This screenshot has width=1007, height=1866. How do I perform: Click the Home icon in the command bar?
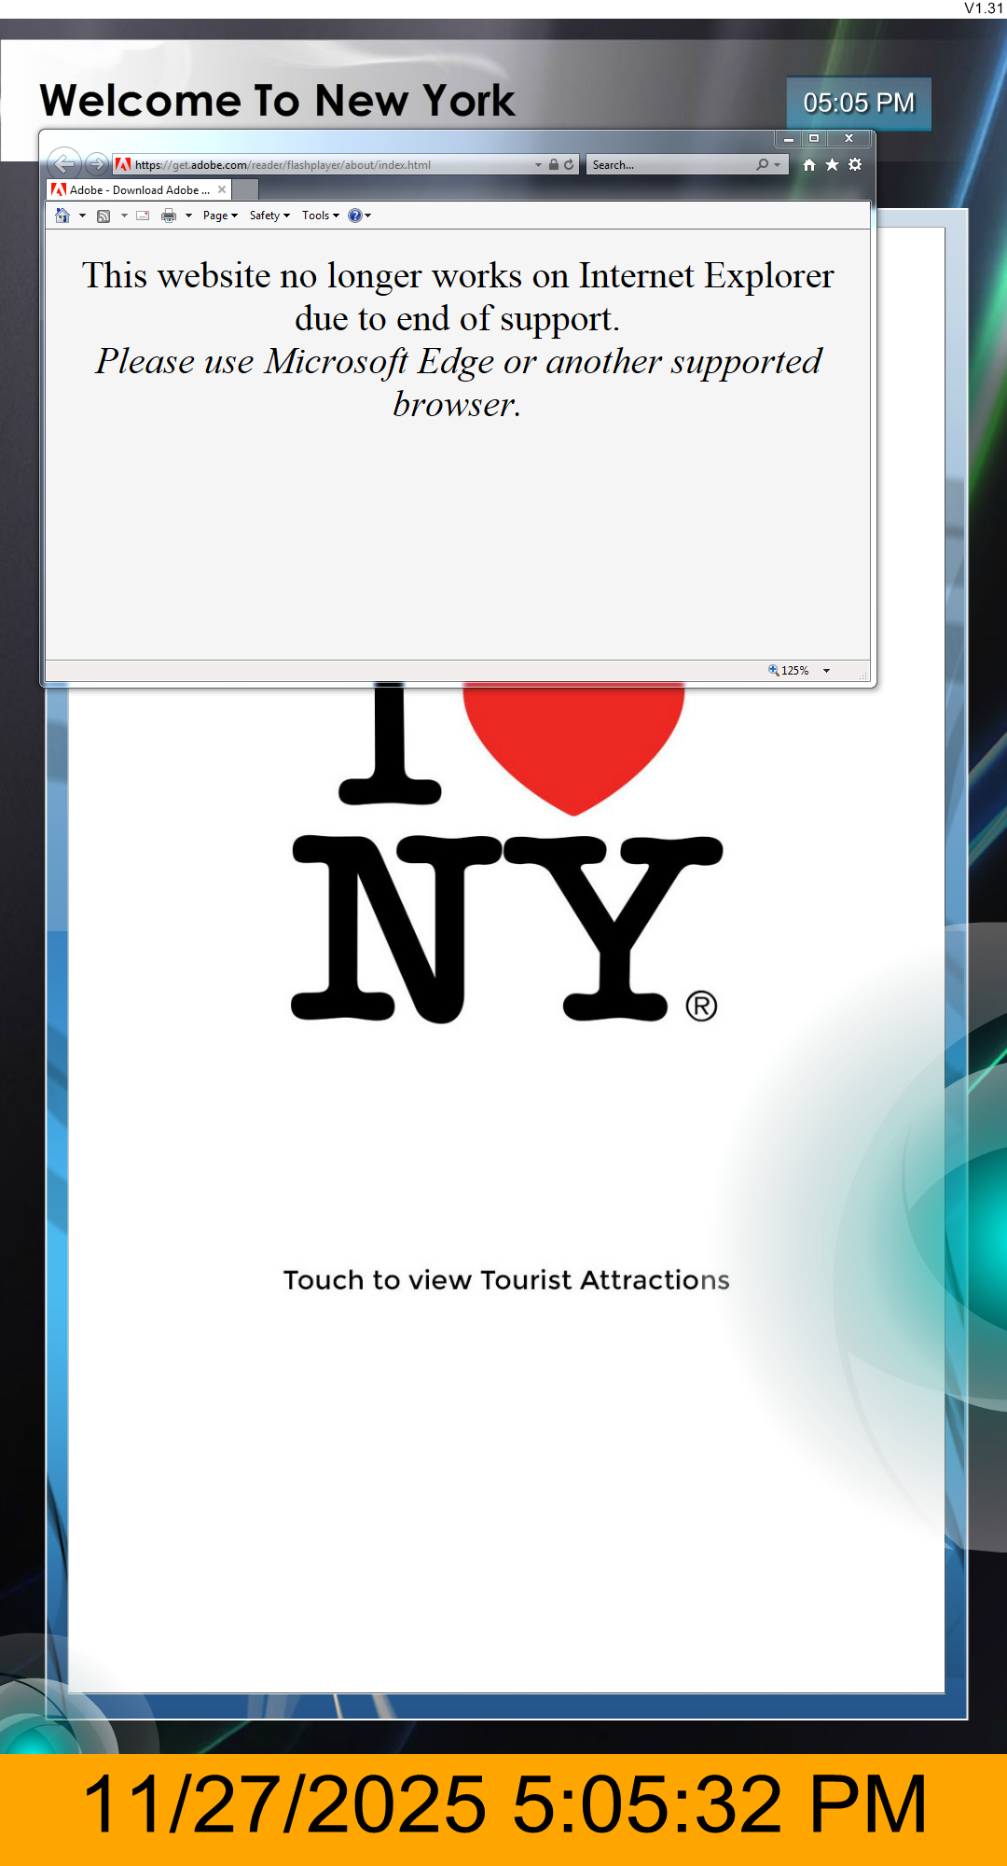tap(62, 216)
